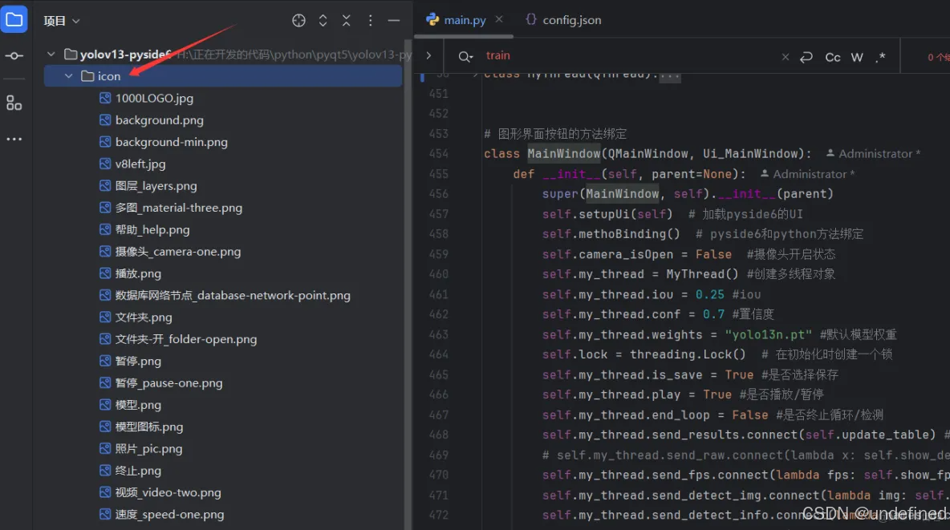This screenshot has width=950, height=530.
Task: Click Collapse All icon in project panel
Action: (347, 21)
